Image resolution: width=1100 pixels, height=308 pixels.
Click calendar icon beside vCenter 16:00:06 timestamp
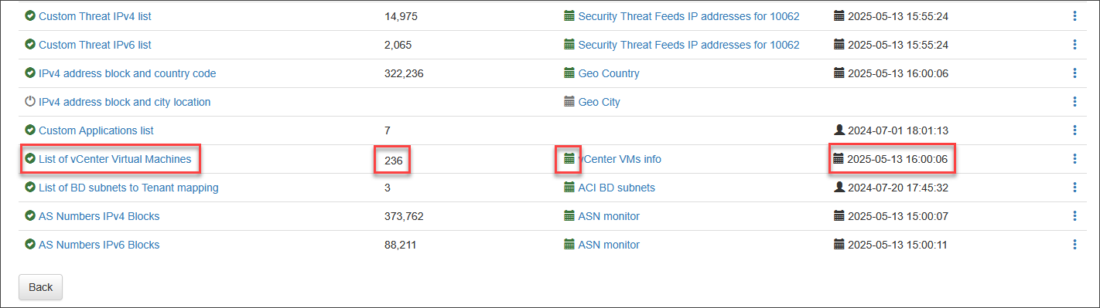pos(839,159)
